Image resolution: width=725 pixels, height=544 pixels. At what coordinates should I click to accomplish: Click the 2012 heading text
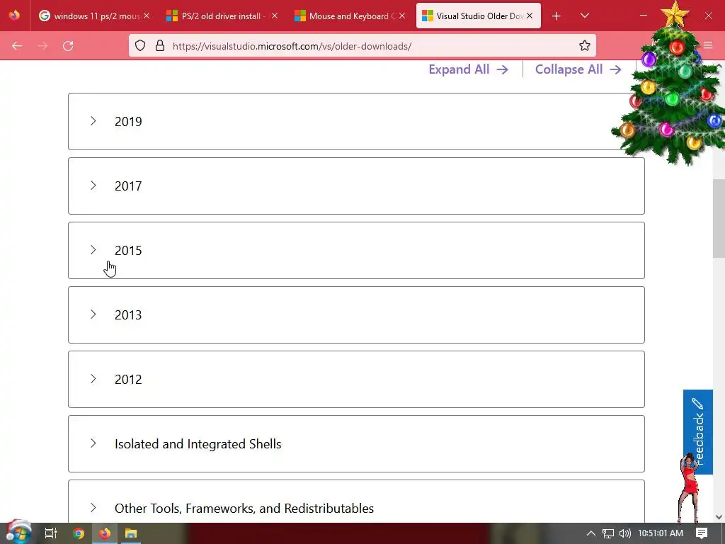tap(128, 380)
